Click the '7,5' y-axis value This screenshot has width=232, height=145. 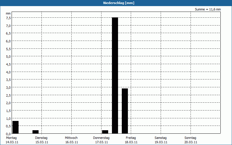pos(8,18)
